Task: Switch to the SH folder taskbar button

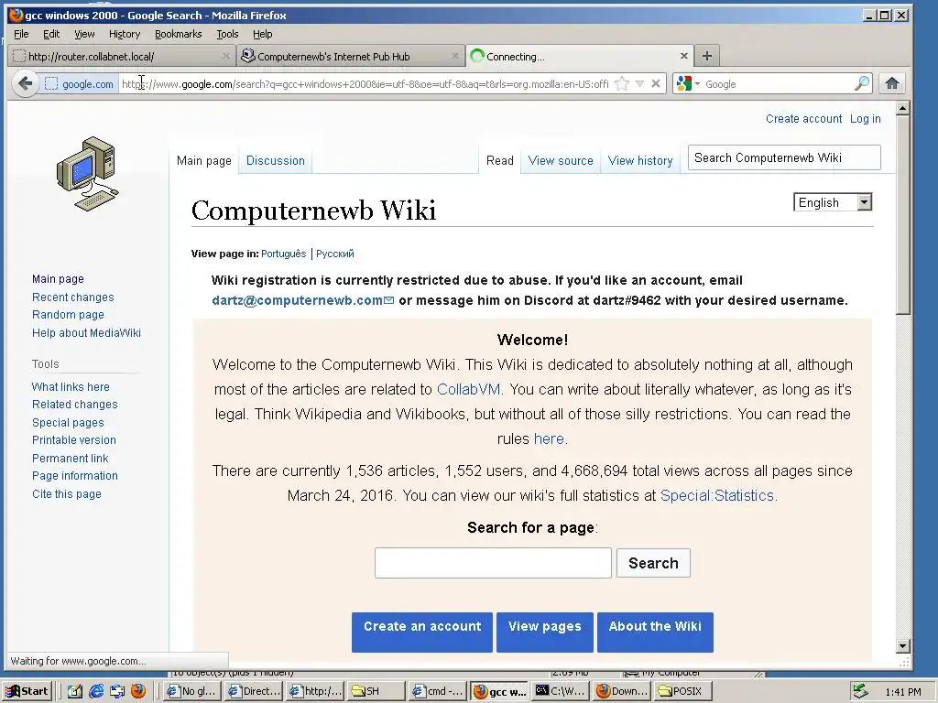Action: click(x=376, y=691)
